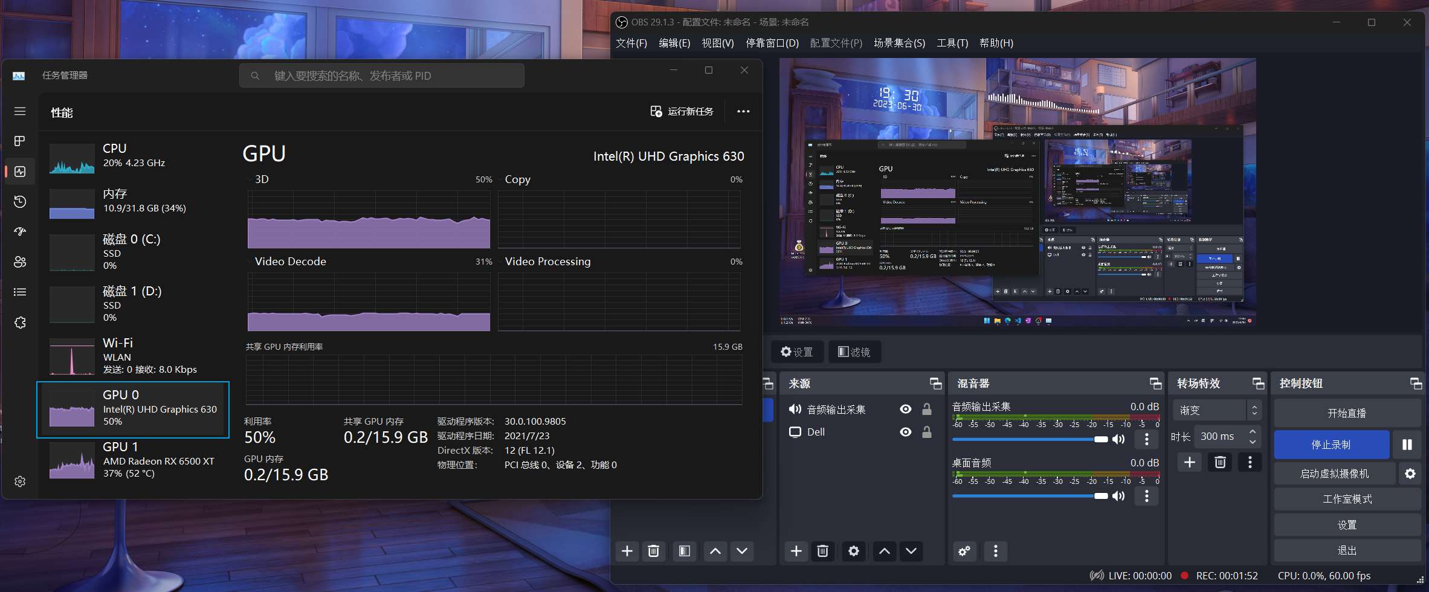Lock the Dell source
Viewport: 1429px width, 592px height.
(926, 432)
